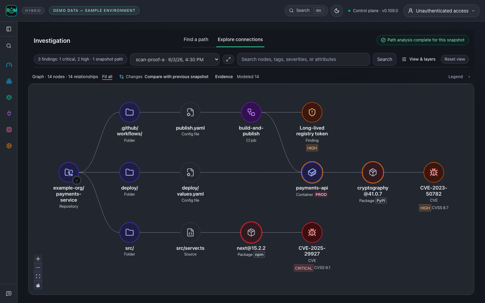
Task: Click the Fit all link
Action: point(107,77)
